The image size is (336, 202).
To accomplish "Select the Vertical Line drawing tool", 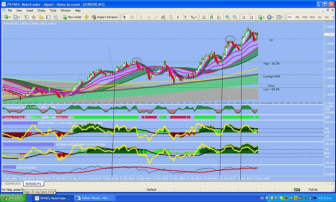I will 141,17.
